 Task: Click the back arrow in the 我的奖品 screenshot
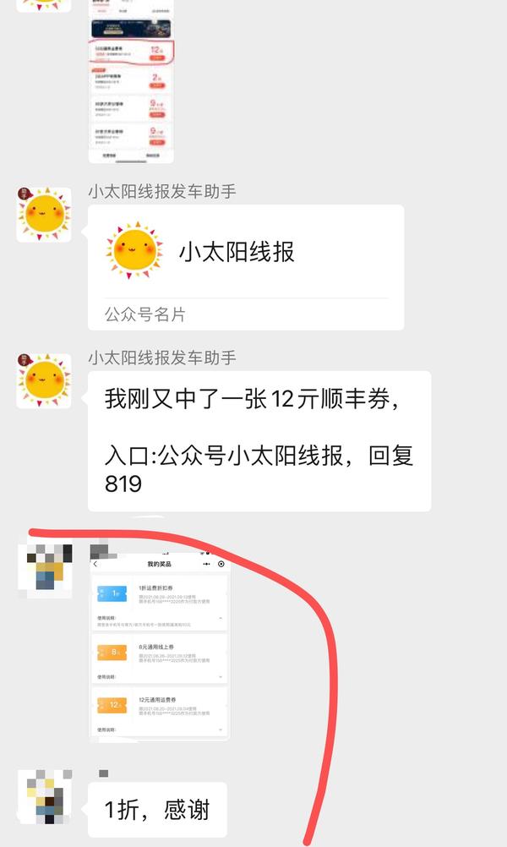point(95,564)
